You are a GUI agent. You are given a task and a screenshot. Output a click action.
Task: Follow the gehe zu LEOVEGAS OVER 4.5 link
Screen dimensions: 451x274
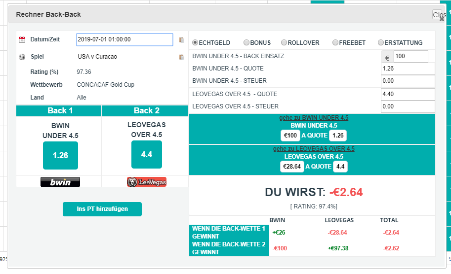[314, 149]
